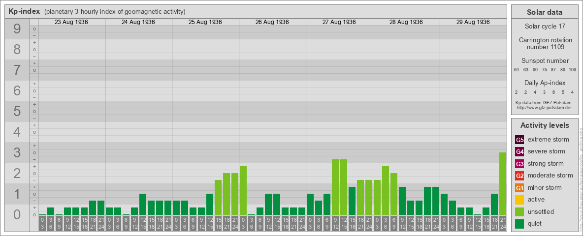The image size is (583, 236).
Task: Click the Ap-index value 6
Action: pyautogui.click(x=553, y=92)
